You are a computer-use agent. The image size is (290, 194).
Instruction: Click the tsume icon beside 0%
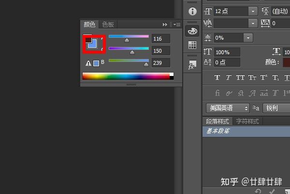208,38
